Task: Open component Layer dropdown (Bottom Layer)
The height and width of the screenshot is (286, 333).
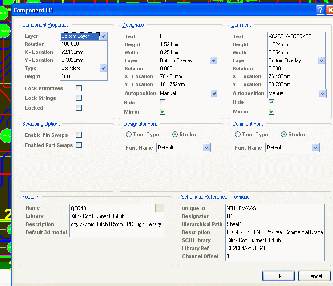Action: (x=104, y=36)
